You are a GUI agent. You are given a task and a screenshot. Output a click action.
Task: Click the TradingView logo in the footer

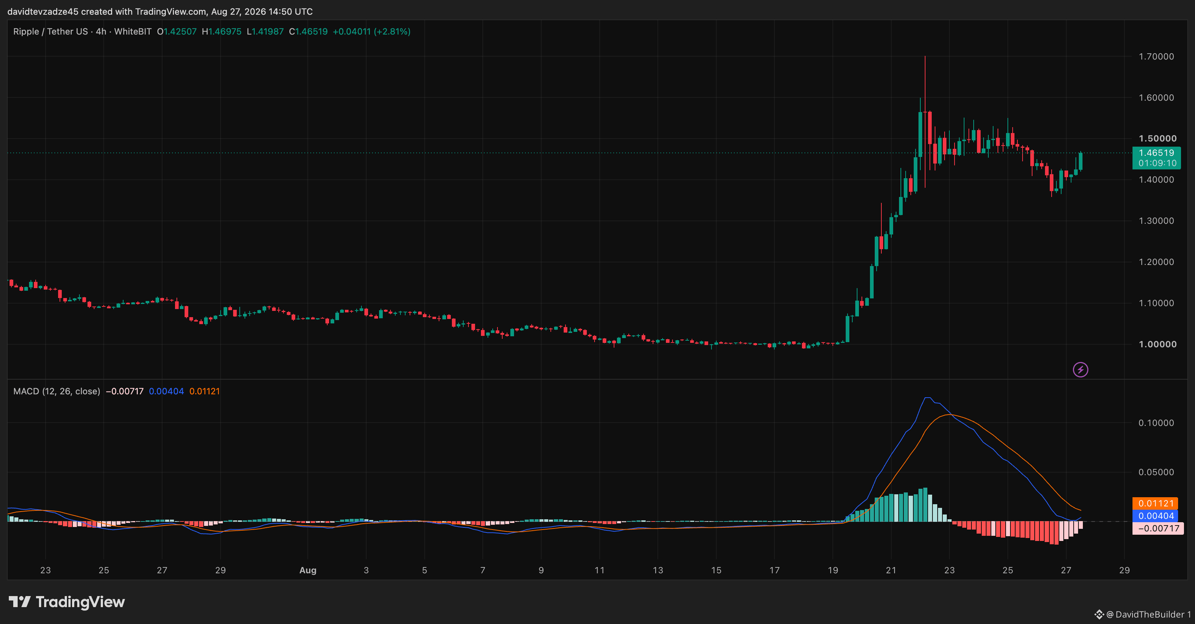pyautogui.click(x=67, y=602)
